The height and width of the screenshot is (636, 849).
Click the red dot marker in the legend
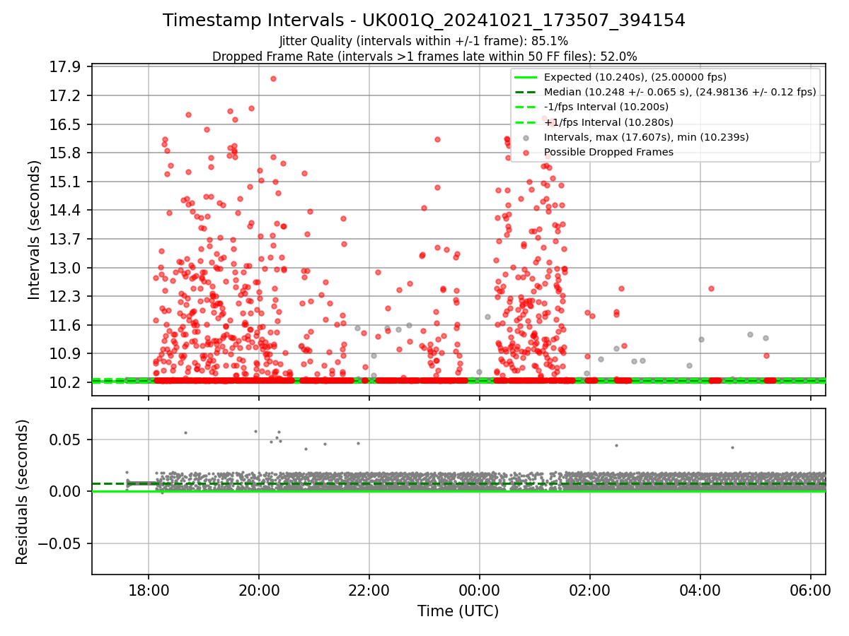click(526, 153)
